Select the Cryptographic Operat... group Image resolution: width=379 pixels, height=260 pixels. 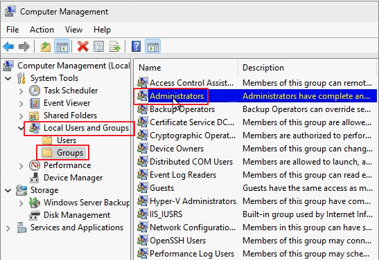coord(193,136)
